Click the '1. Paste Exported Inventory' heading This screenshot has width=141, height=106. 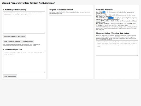coord(15,10)
